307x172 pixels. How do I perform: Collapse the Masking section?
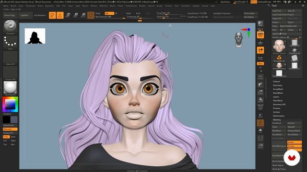[277, 120]
